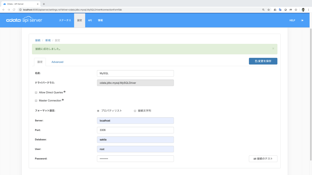Screen dimensions: 312x175
Task: Select the 設定 tab in the connection form
Action: coord(40,62)
